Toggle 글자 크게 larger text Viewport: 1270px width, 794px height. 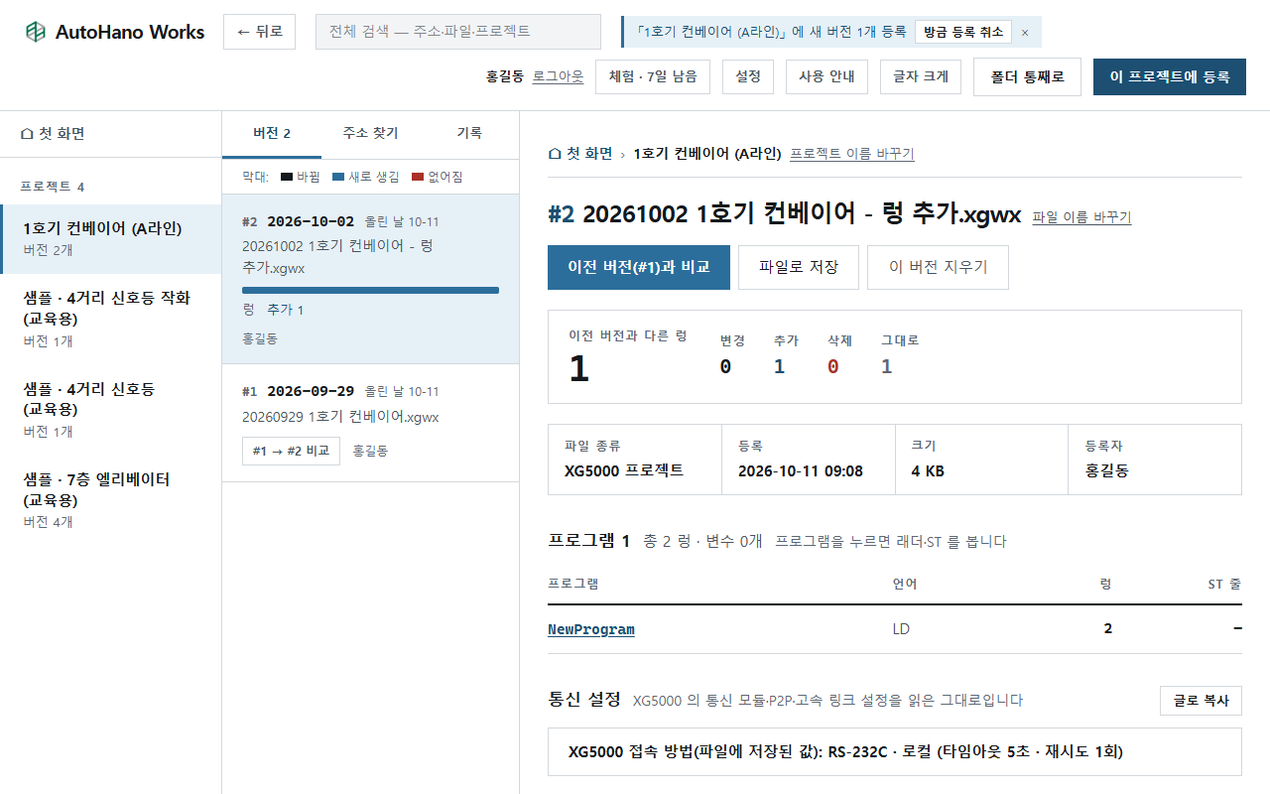(x=921, y=76)
